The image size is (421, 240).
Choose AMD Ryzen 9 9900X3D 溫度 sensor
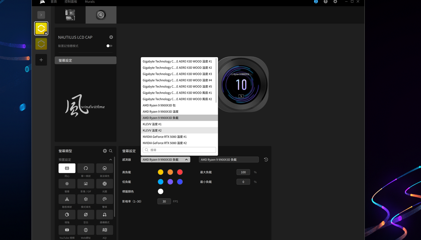(x=179, y=112)
